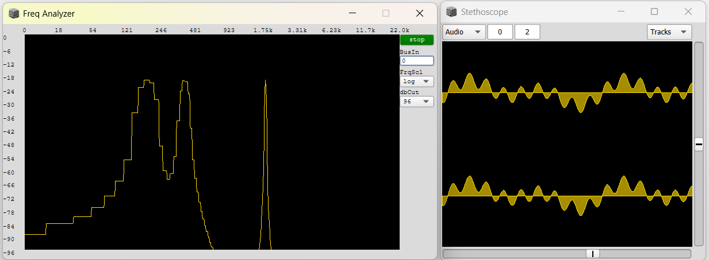Close the Freq Analyzer window
Image resolution: width=709 pixels, height=260 pixels.
(420, 13)
